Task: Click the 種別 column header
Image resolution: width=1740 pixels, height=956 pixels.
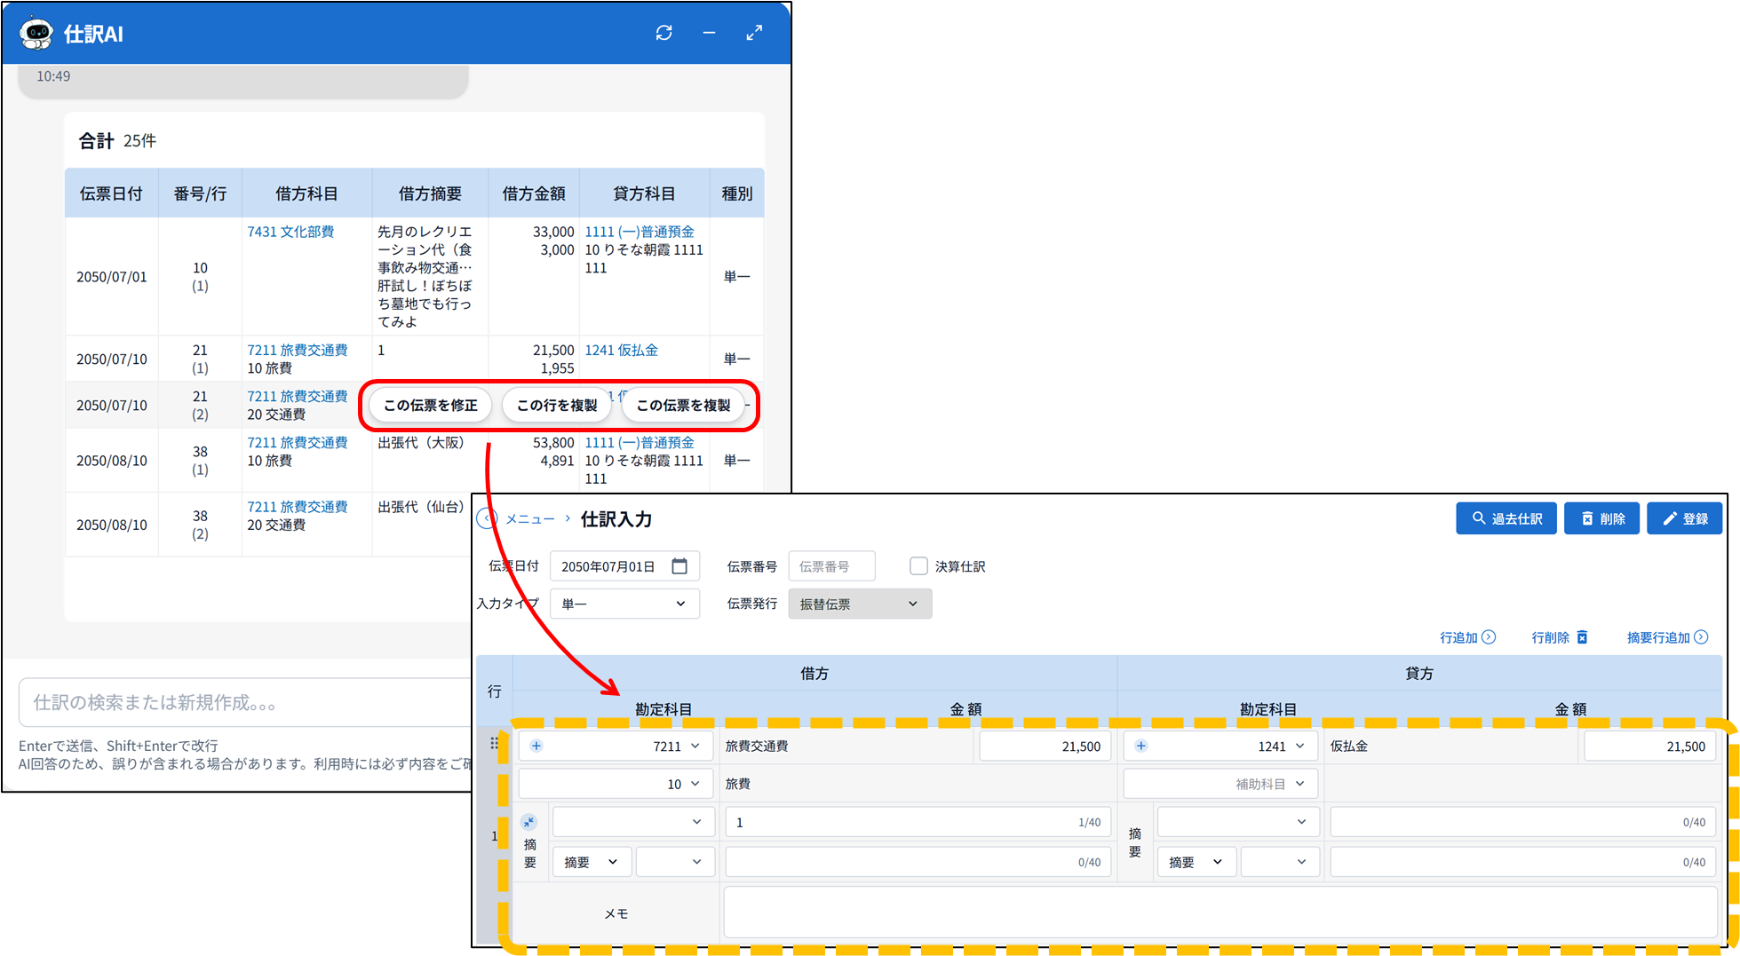Action: pos(736,194)
